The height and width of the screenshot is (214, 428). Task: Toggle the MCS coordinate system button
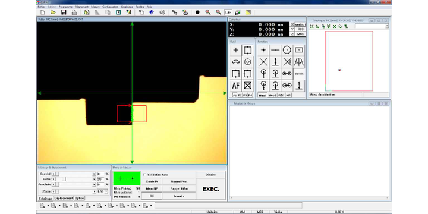pos(301,34)
